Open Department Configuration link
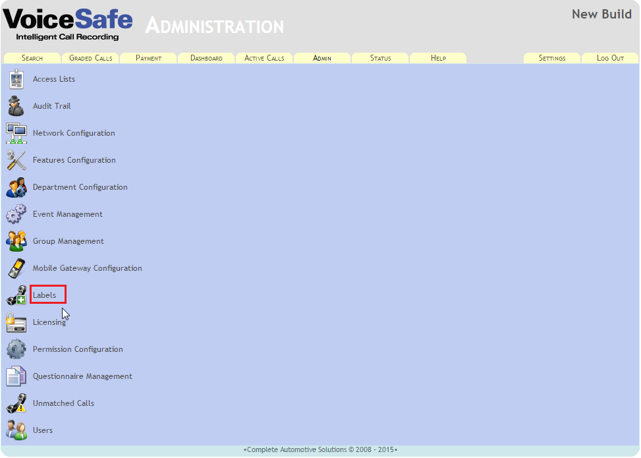Viewport: 641px width, 458px height. pos(80,187)
